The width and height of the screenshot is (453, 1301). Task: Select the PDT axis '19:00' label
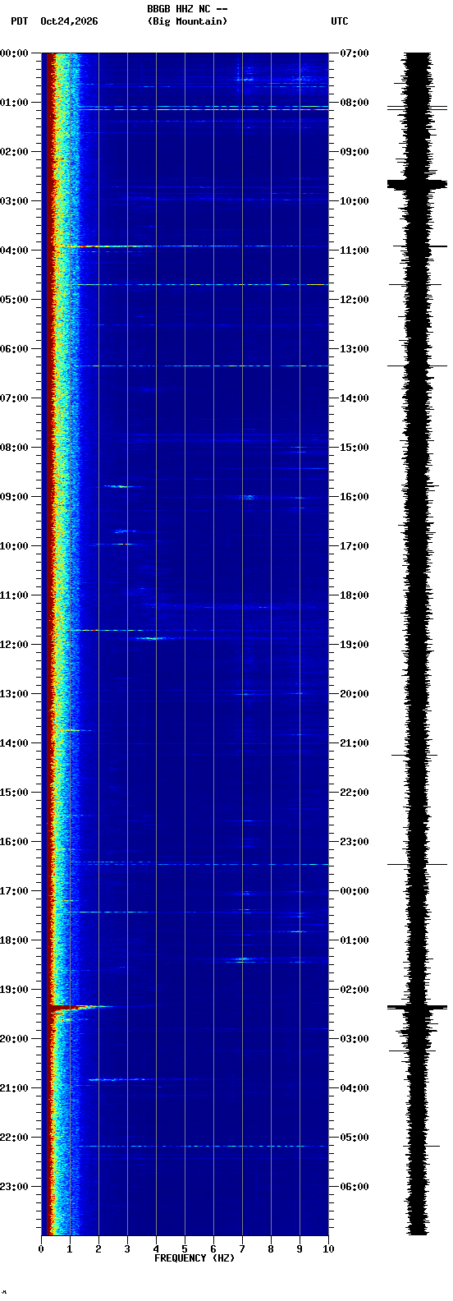click(14, 990)
